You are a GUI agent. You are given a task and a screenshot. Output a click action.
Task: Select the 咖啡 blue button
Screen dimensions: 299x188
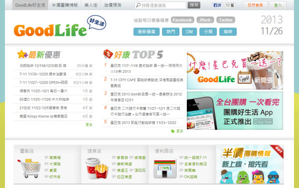coord(228,32)
